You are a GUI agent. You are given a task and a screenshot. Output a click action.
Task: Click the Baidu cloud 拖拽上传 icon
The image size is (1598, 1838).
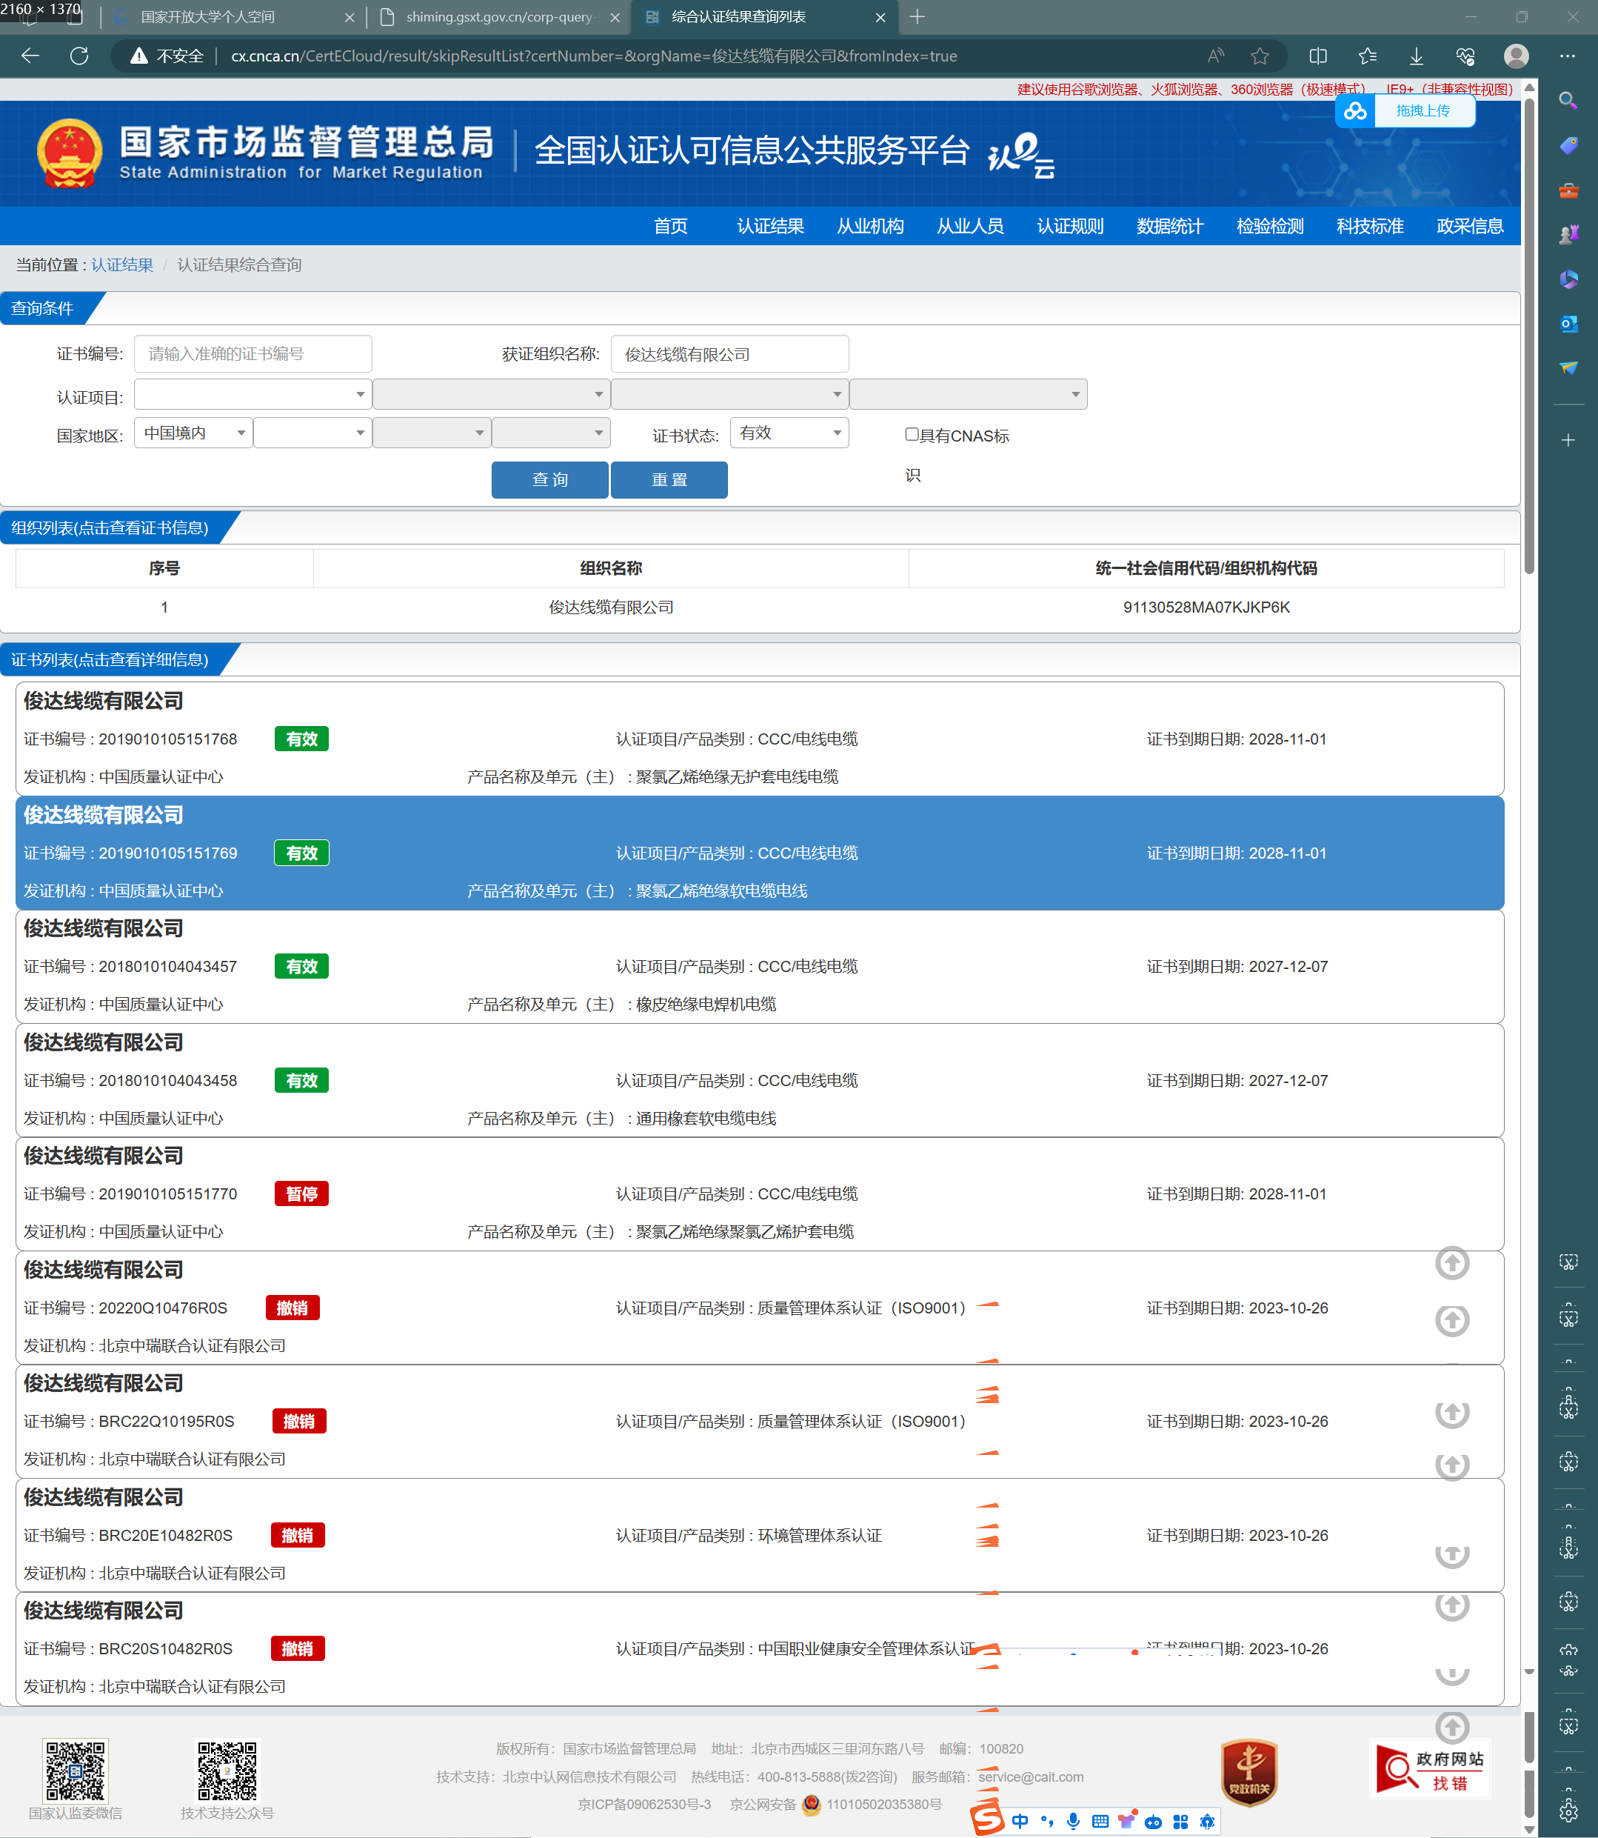coord(1355,110)
